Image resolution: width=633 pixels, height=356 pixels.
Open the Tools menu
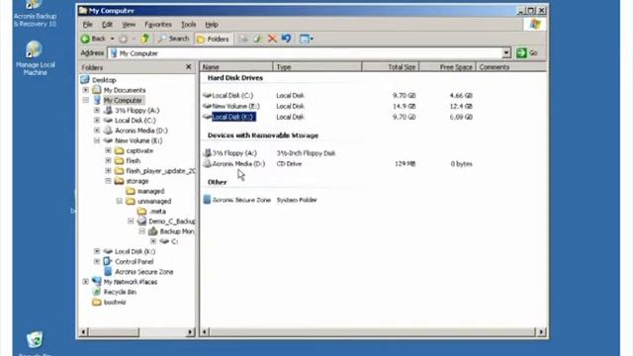pos(188,25)
